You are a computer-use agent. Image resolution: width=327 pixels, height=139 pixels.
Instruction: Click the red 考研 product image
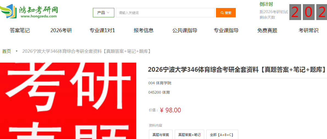68,101
